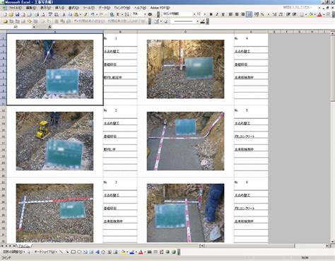Toggle Underline formatting
The image size is (335, 261).
pyautogui.click(x=223, y=14)
